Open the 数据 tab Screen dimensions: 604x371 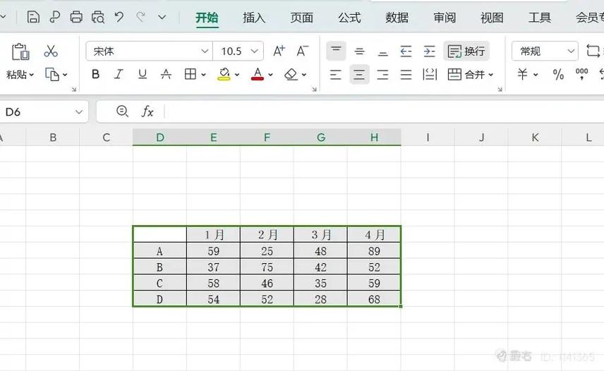[397, 18]
